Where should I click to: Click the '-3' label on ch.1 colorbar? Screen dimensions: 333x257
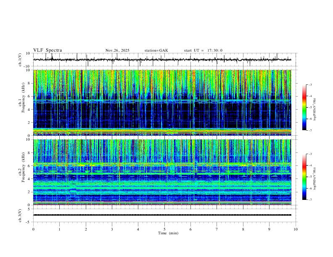tap(310, 84)
